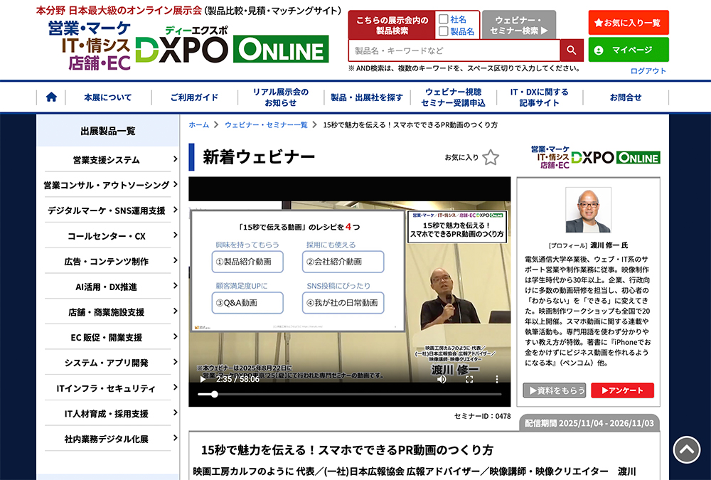Open video more options menu
Viewport: 711px width, 480px height.
(497, 379)
